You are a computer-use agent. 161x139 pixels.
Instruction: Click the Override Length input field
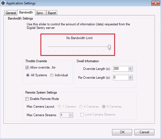tap(121, 69)
